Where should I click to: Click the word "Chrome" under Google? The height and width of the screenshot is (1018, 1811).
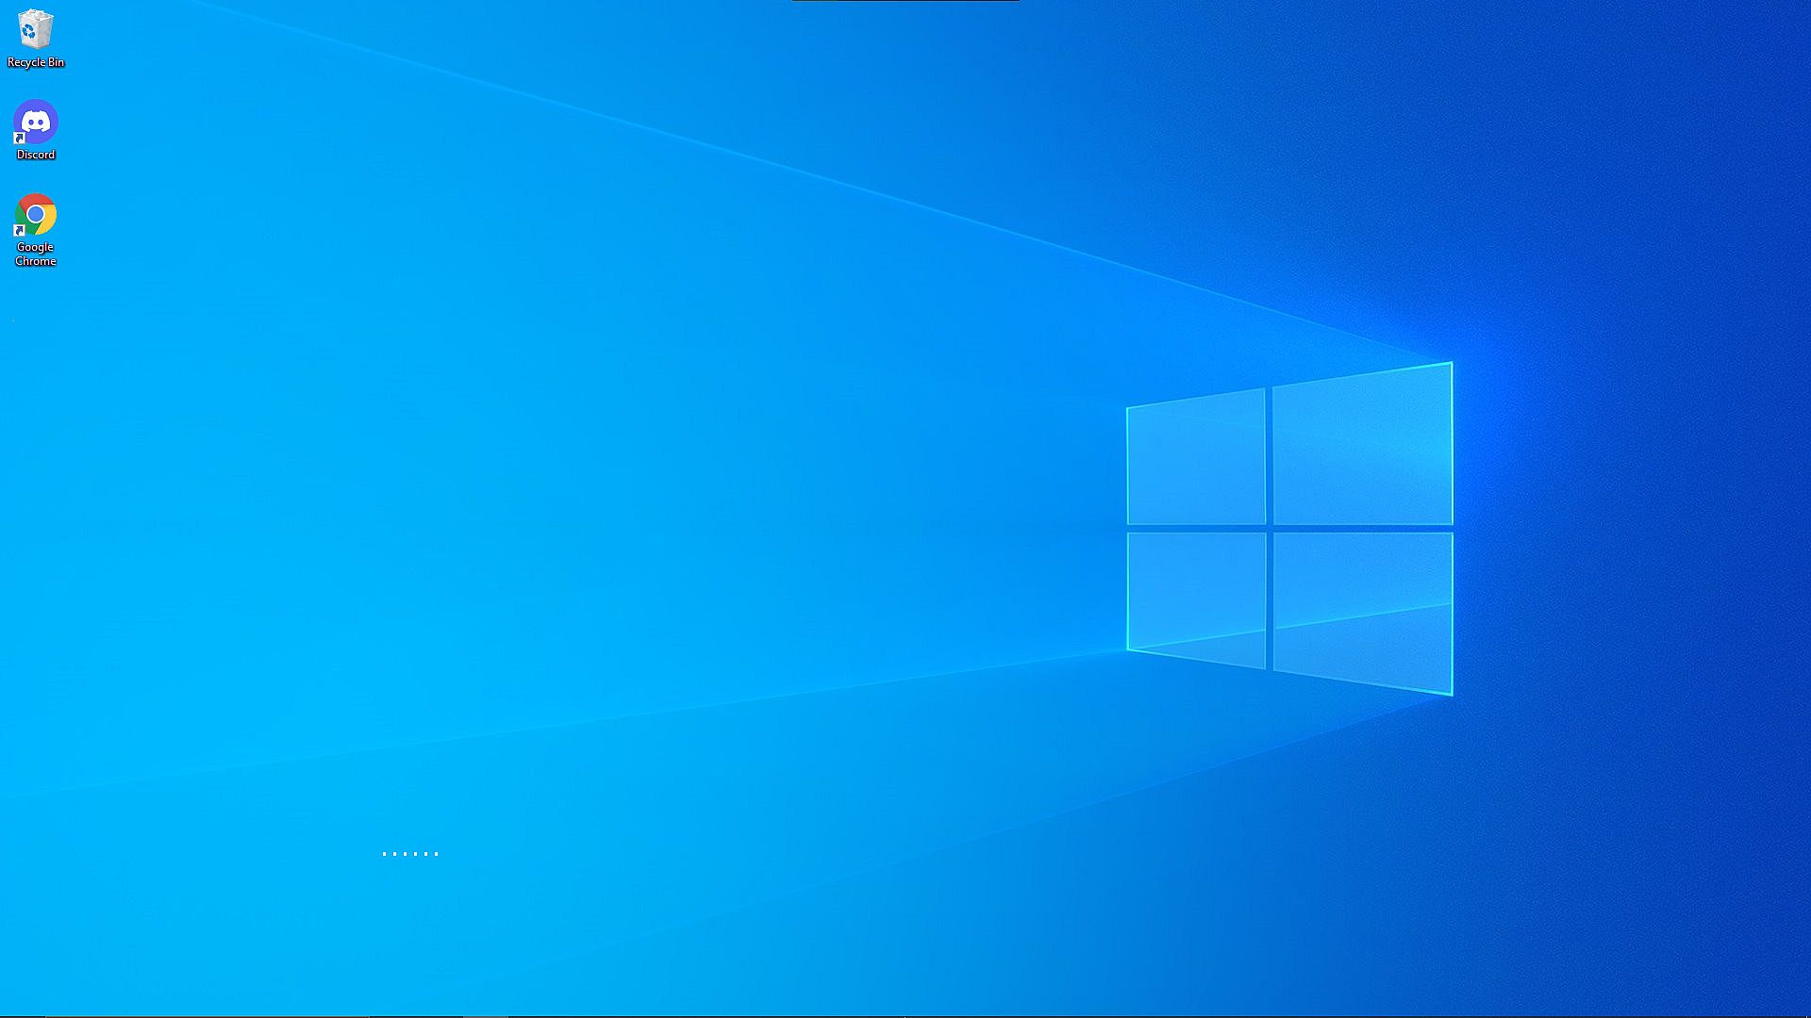(x=36, y=261)
